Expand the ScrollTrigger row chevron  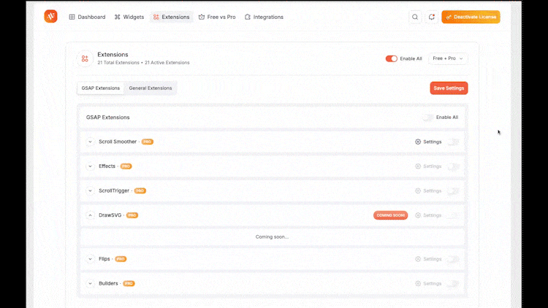pyautogui.click(x=90, y=190)
